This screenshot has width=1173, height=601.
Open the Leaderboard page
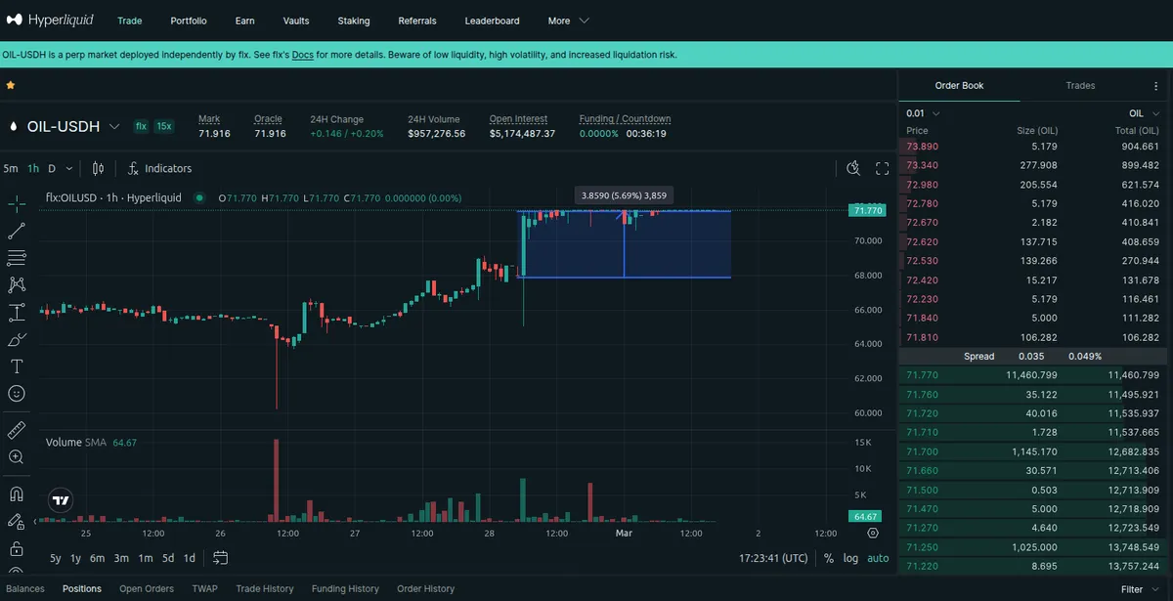[493, 21]
